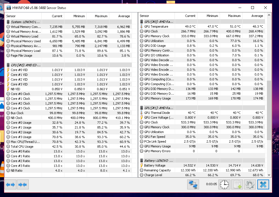
Task: Minimize the HWiNFO64 window
Action: [x=240, y=8]
